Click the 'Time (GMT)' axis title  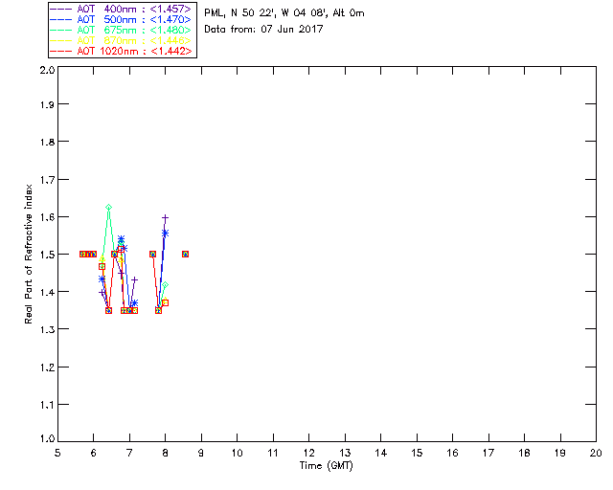(x=327, y=466)
